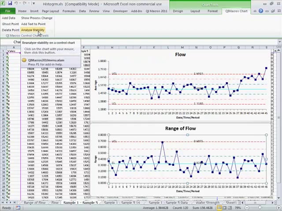Click the Flow chart title
The width and height of the screenshot is (282, 211).
coord(180,55)
